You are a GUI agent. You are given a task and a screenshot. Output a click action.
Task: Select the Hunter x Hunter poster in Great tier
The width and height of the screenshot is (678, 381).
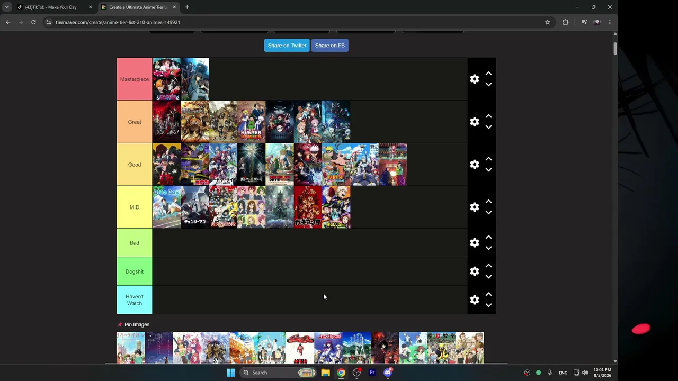click(x=251, y=122)
